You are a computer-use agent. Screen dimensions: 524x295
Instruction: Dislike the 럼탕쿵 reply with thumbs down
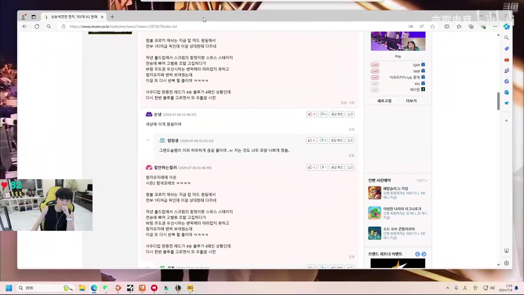pyautogui.click(x=323, y=140)
